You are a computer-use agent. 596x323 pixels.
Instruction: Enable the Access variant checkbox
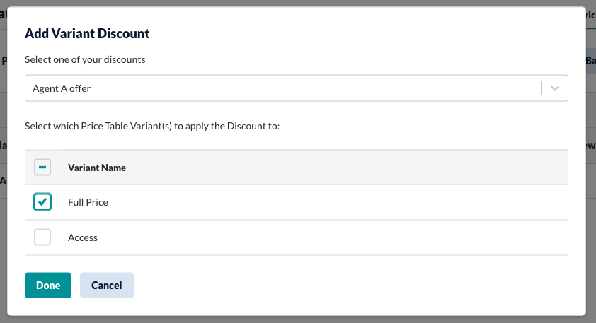pyautogui.click(x=42, y=237)
